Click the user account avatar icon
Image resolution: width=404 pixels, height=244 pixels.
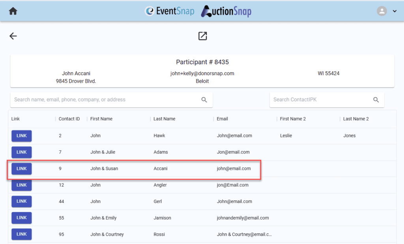(382, 11)
